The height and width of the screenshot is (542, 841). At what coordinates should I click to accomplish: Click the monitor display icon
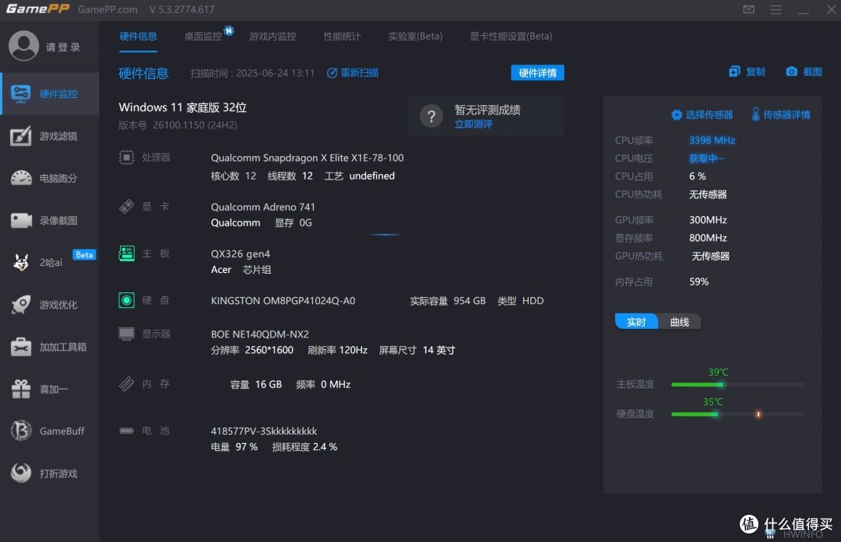[127, 334]
